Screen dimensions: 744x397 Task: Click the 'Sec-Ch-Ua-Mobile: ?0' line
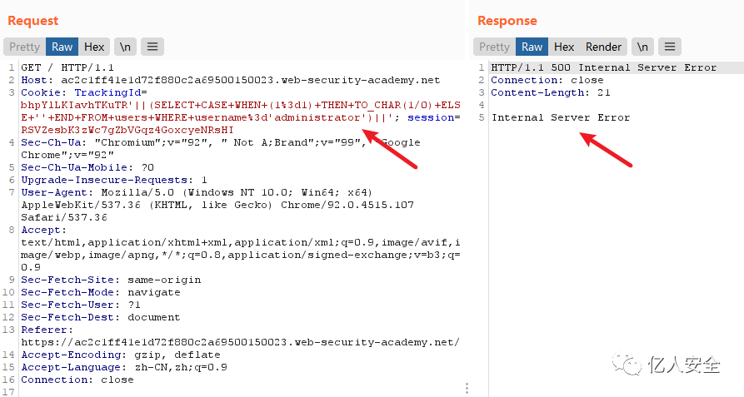(x=87, y=167)
